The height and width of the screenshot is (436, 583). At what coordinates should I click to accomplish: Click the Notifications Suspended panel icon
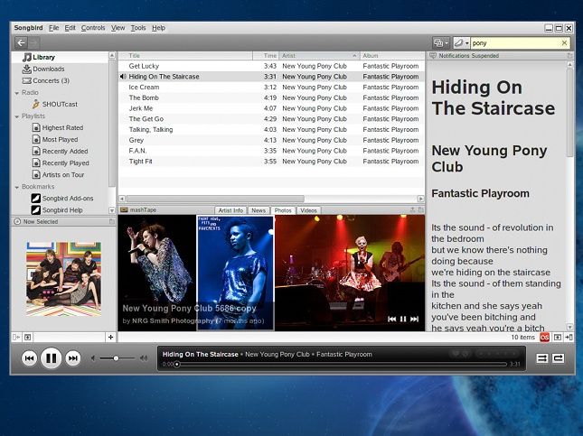[433, 56]
